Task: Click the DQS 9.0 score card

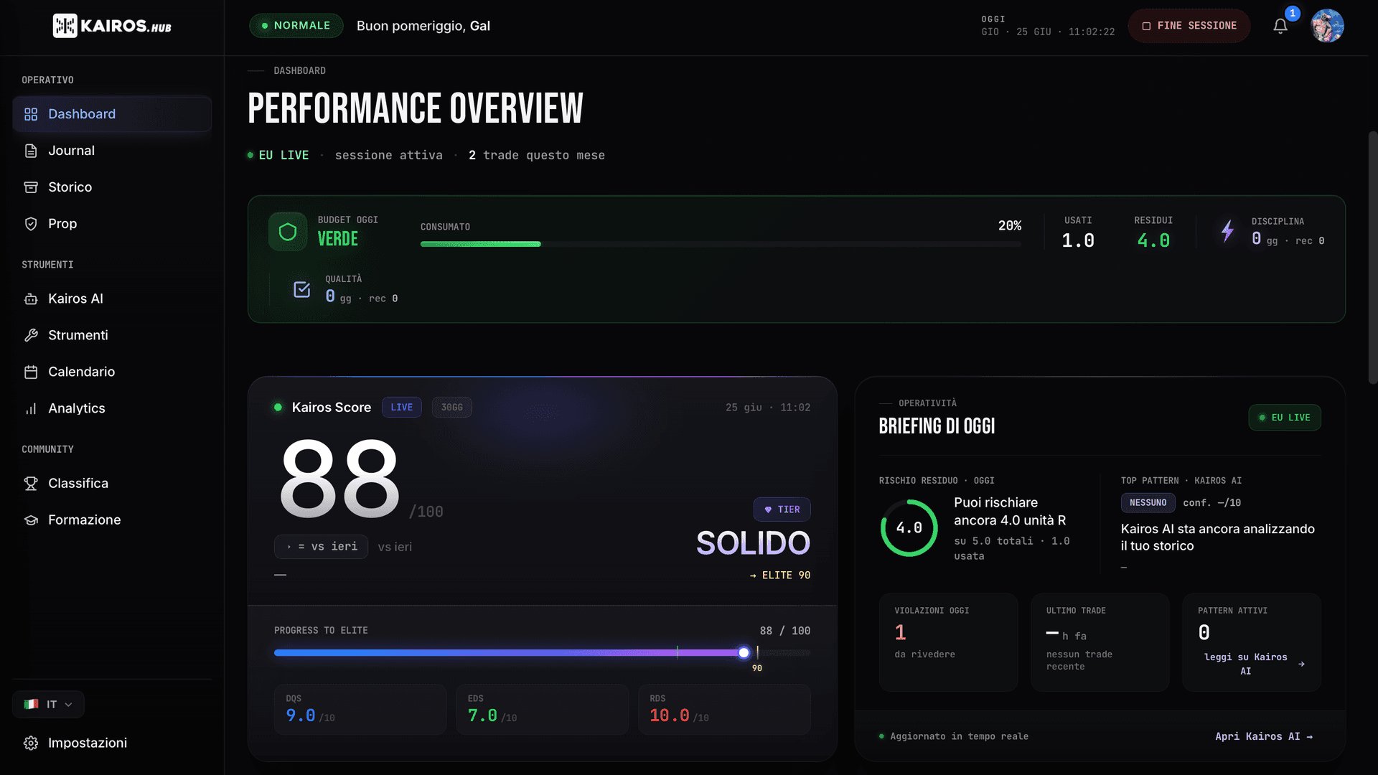Action: [360, 710]
